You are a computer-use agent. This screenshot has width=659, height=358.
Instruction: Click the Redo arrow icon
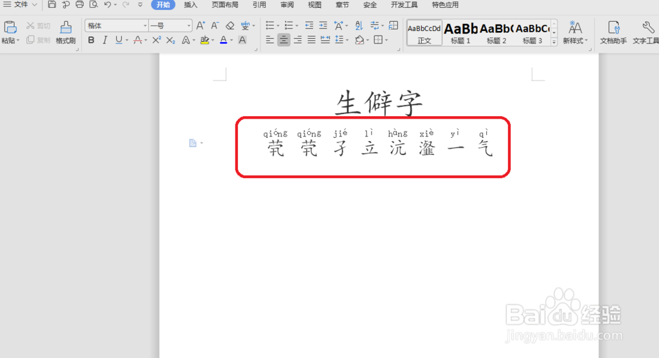[126, 5]
